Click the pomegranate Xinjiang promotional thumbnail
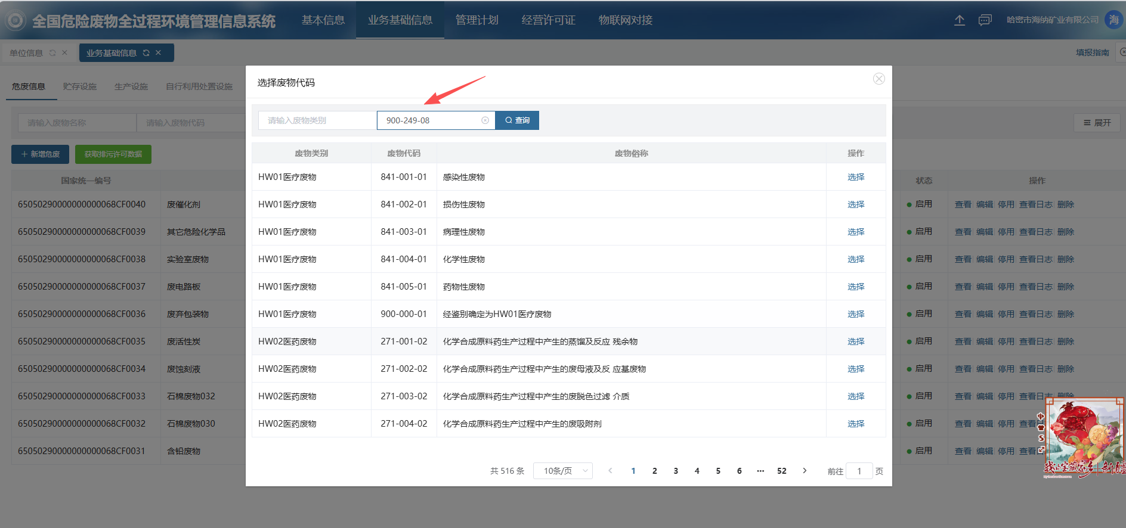Image resolution: width=1126 pixels, height=528 pixels. click(1083, 438)
